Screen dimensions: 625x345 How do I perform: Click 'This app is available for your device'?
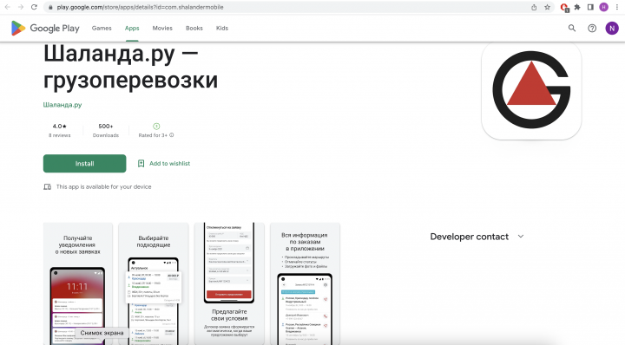point(103,186)
